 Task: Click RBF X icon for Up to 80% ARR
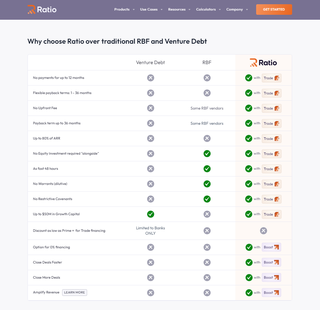(207, 138)
